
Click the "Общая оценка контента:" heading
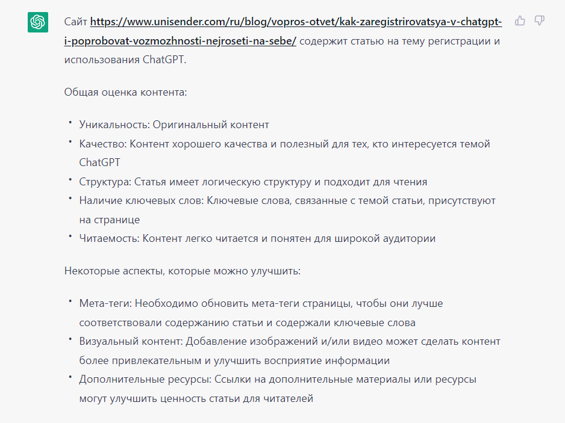click(125, 93)
